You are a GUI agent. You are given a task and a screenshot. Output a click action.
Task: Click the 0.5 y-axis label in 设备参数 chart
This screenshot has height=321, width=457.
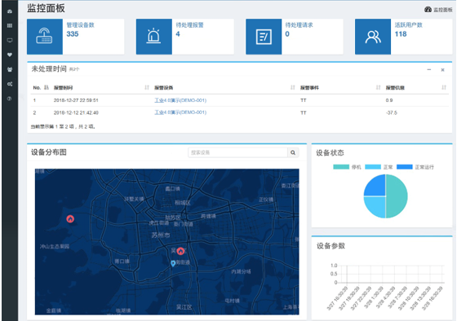pyautogui.click(x=334, y=274)
